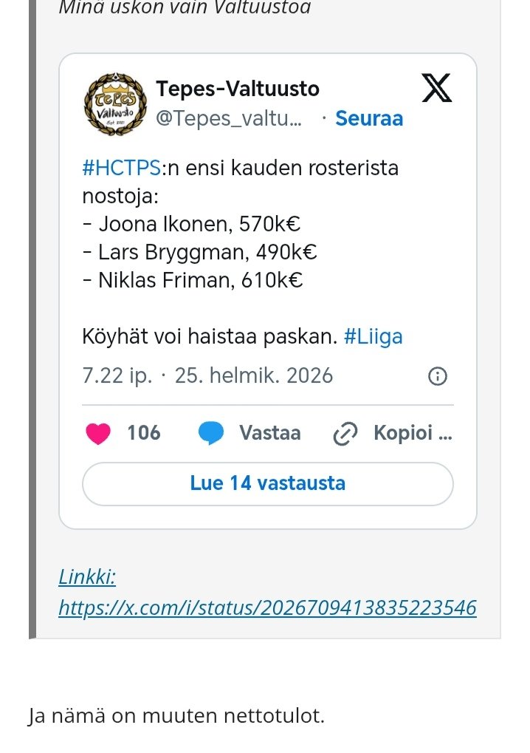Click the chain link copy icon

[x=345, y=435]
